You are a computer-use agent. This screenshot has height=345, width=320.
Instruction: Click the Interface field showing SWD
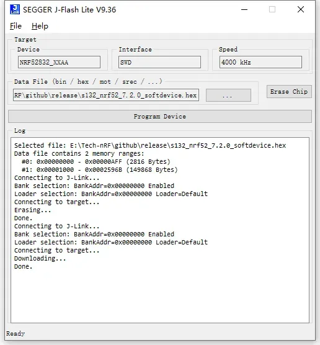tap(159, 62)
